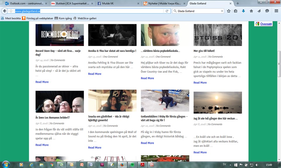Viewport: 281px width, 168px height.
Task: Click Read More under Record Store Day
Action: pos(42,82)
